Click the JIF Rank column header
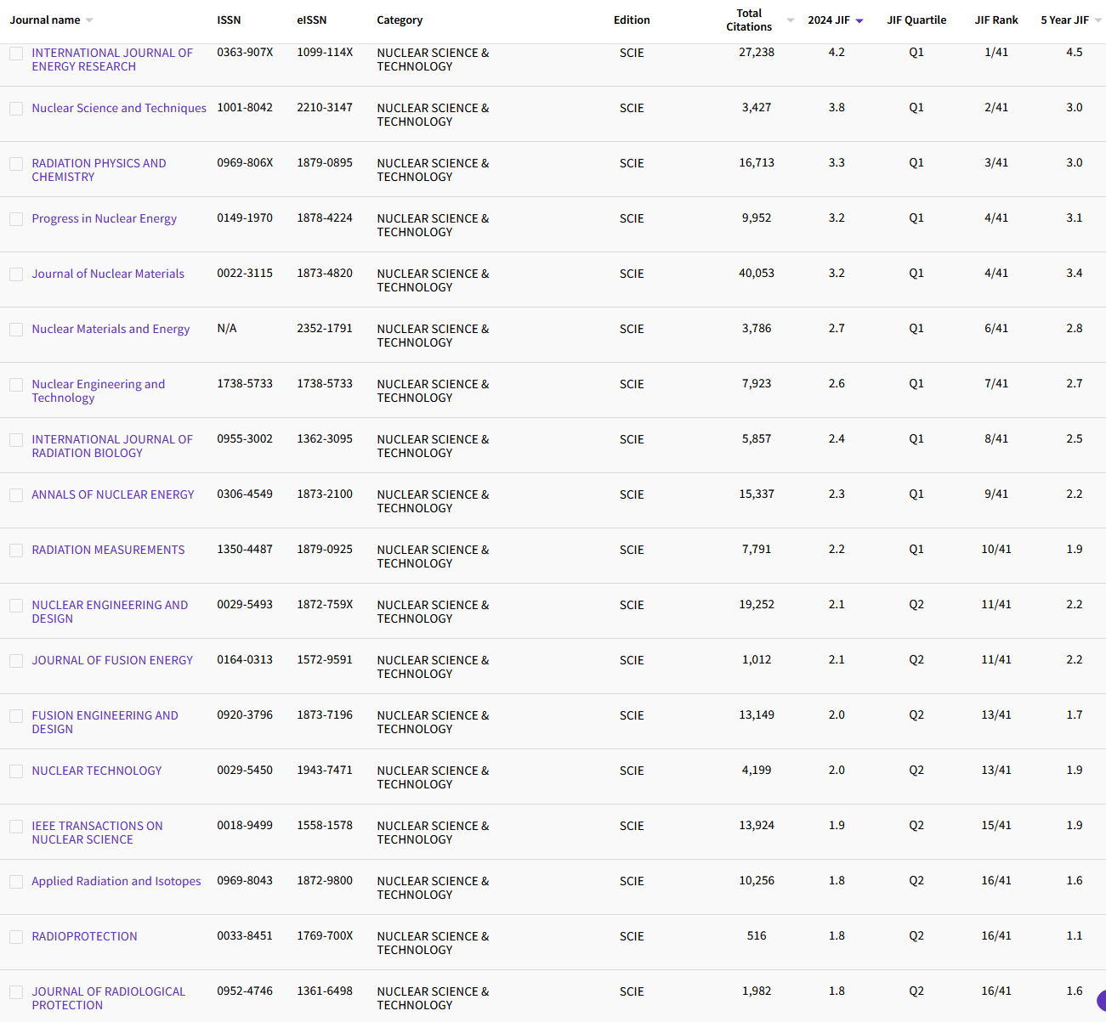This screenshot has height=1022, width=1106. click(x=995, y=20)
